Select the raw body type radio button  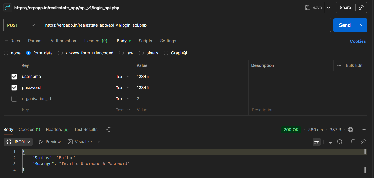point(121,53)
